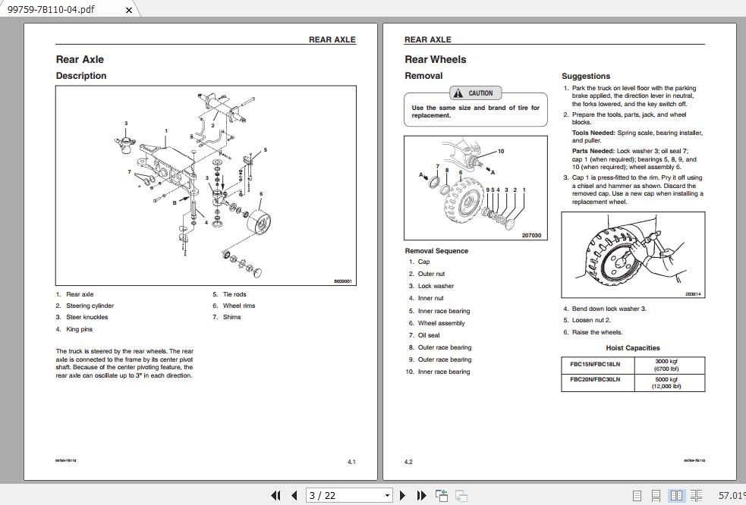Select the continuous scrolling layout icon
This screenshot has height=505, width=746.
(656, 495)
